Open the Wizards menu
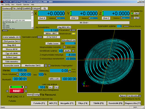This screenshot has height=109, width=145. tap(19, 5)
